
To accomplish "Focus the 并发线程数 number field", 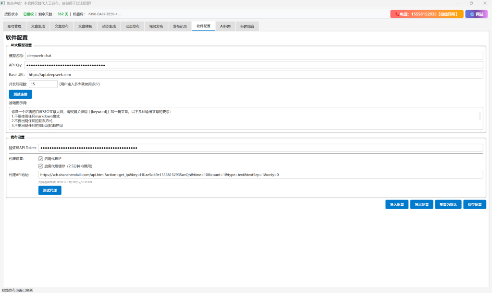I will point(42,84).
